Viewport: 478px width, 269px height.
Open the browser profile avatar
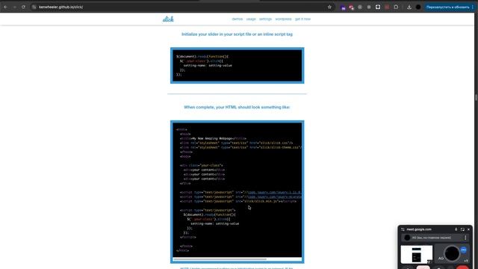pos(418,7)
